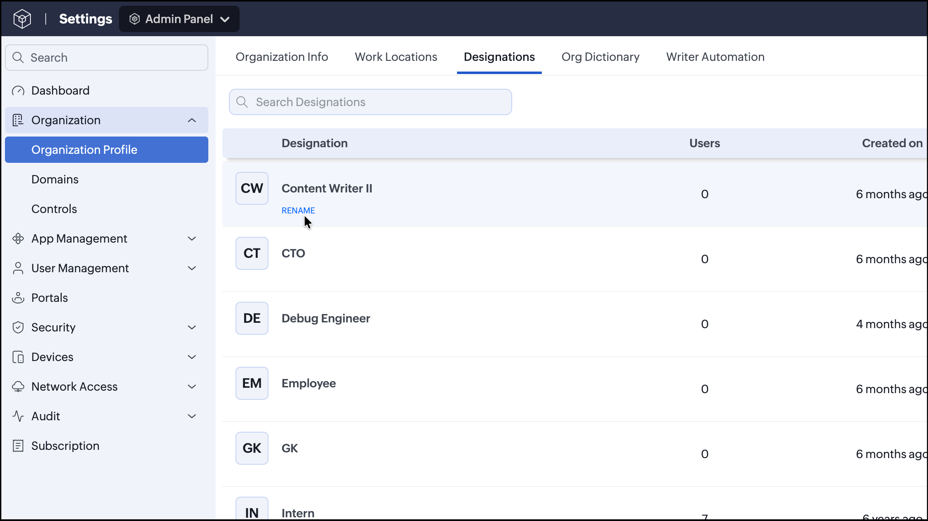Click the CT avatar badge

[252, 253]
